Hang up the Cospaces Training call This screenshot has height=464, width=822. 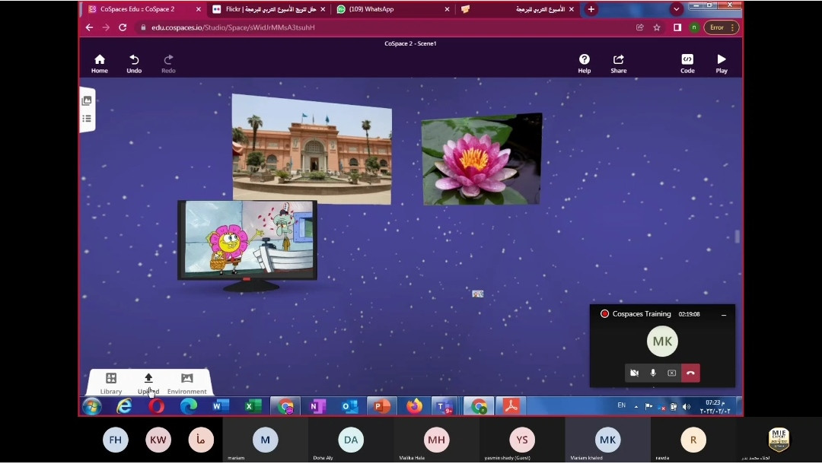pyautogui.click(x=690, y=373)
